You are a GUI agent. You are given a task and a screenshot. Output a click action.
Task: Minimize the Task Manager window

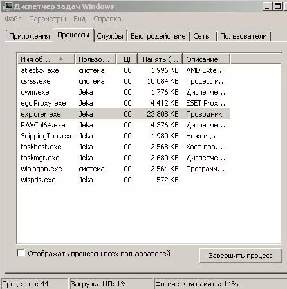click(267, 6)
